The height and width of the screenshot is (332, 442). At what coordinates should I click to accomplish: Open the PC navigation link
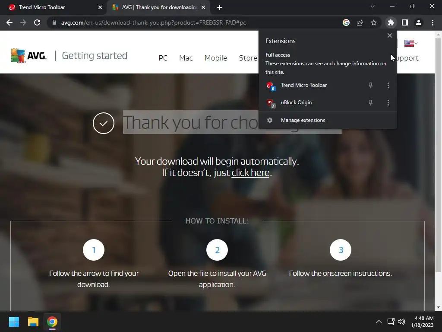click(163, 58)
